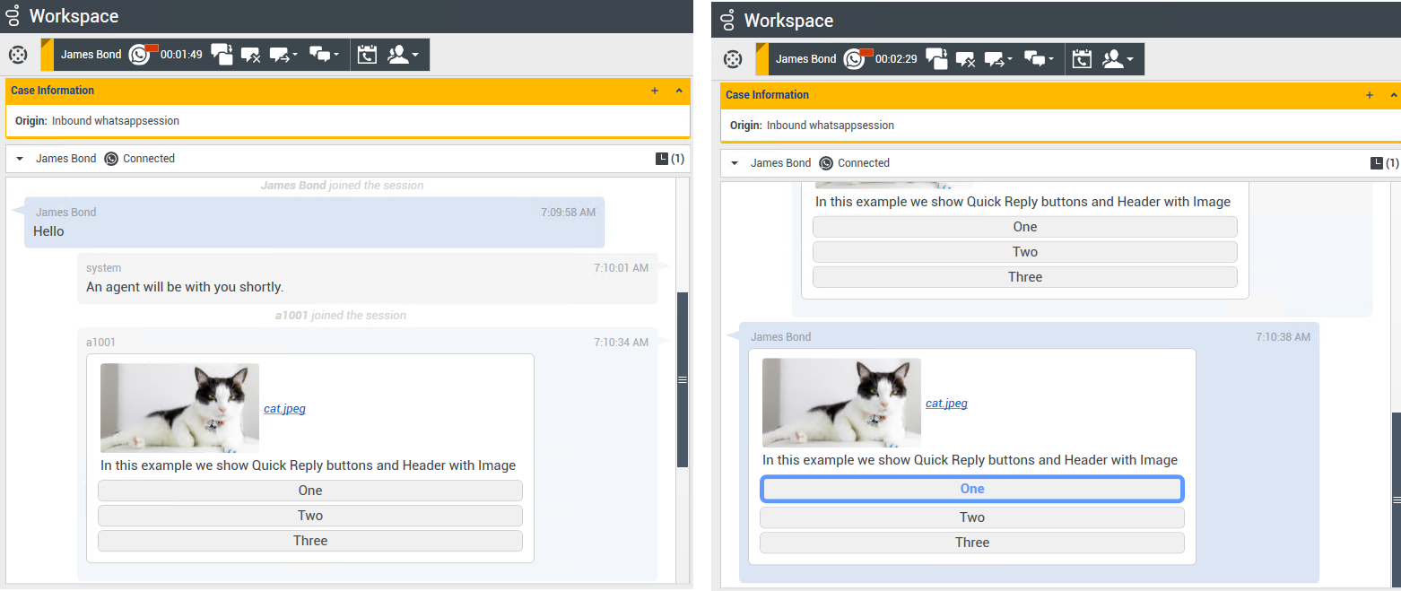Screen dimensions: 1401x591
Task: Click the left chat transcript scrollbar handle
Action: (682, 379)
